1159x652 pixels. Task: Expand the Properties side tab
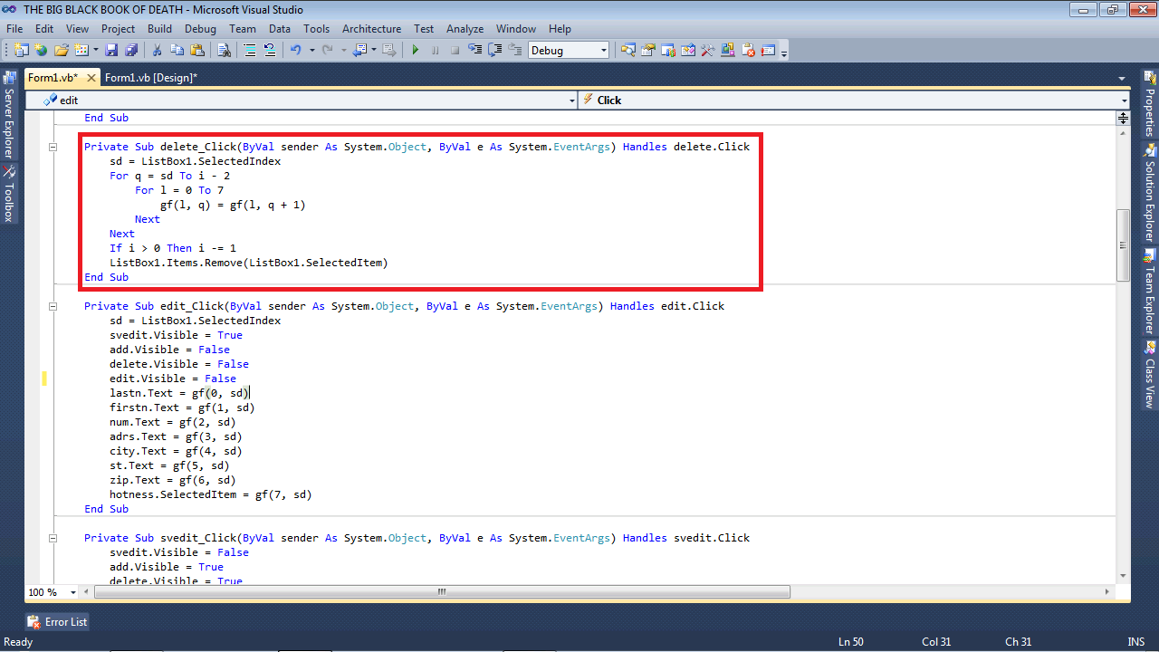pyautogui.click(x=1150, y=105)
